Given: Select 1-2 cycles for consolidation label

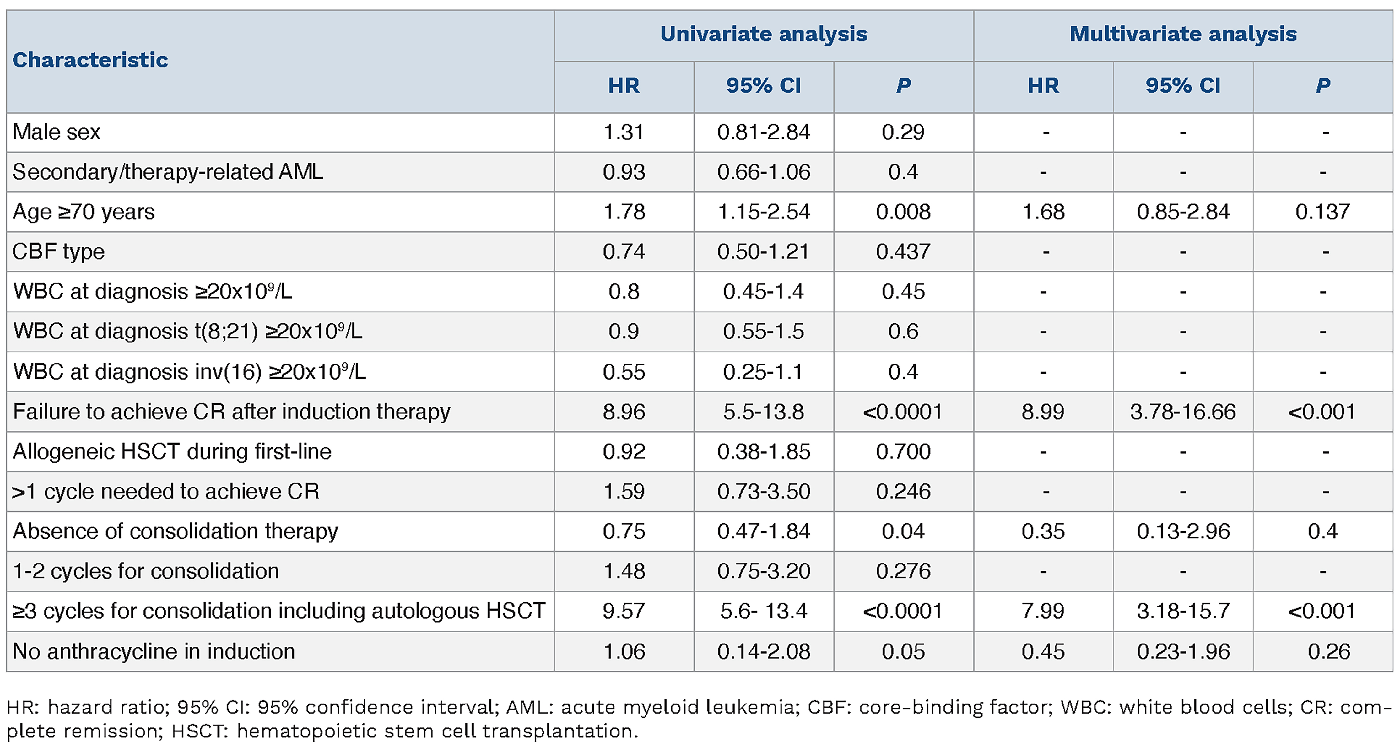Looking at the screenshot, I should [x=146, y=571].
